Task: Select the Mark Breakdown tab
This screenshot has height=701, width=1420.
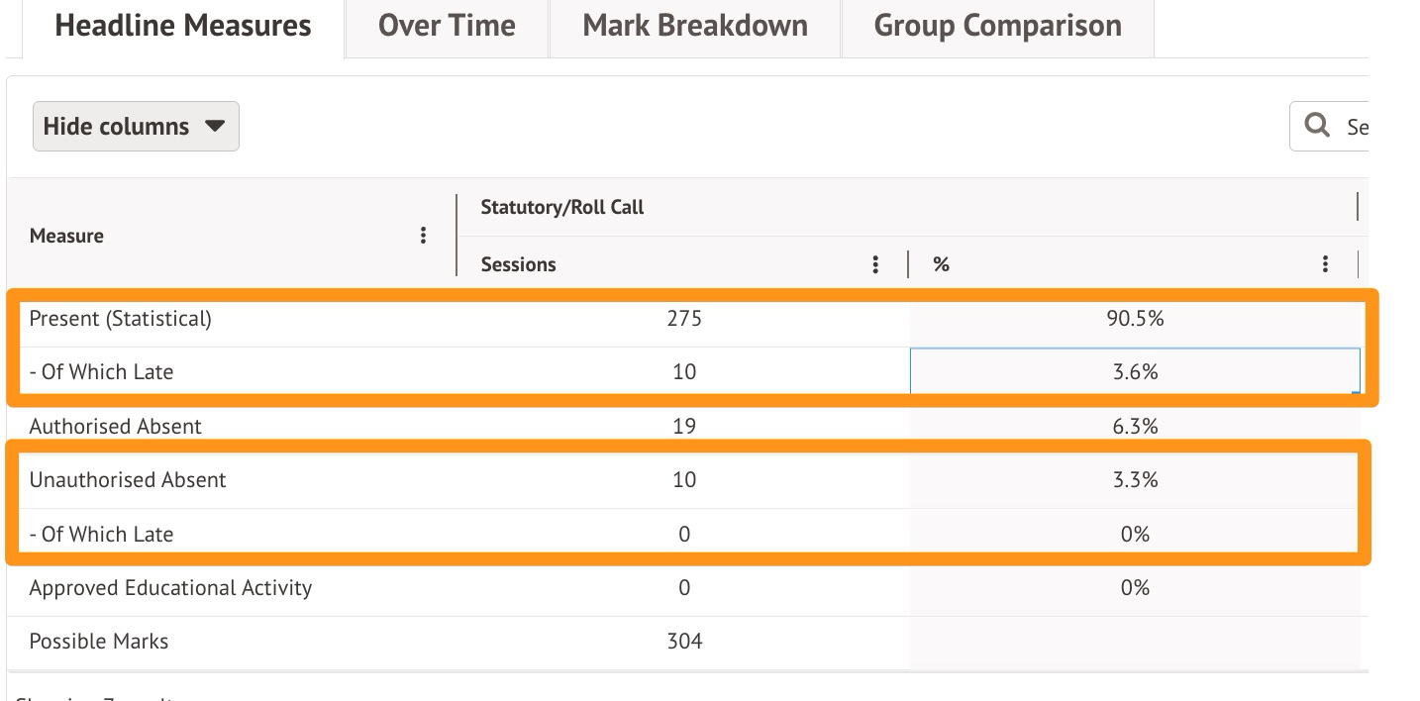Action: click(x=695, y=26)
